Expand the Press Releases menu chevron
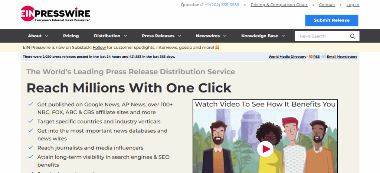The height and width of the screenshot is (173, 380). click(x=179, y=36)
